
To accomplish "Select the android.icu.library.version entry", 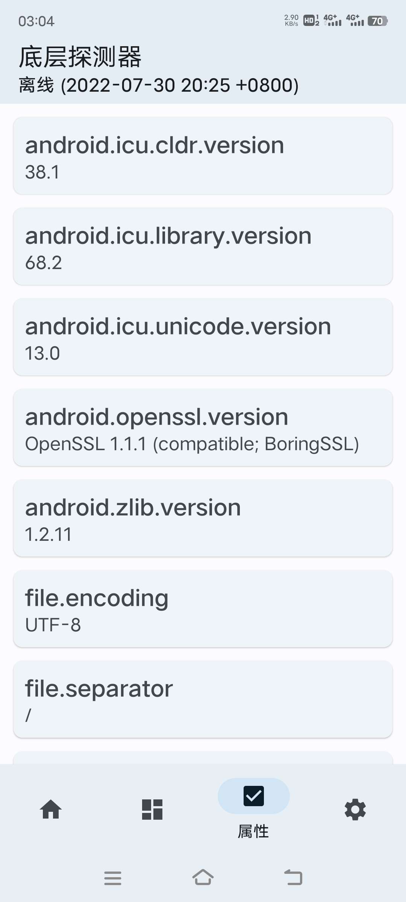I will (203, 246).
